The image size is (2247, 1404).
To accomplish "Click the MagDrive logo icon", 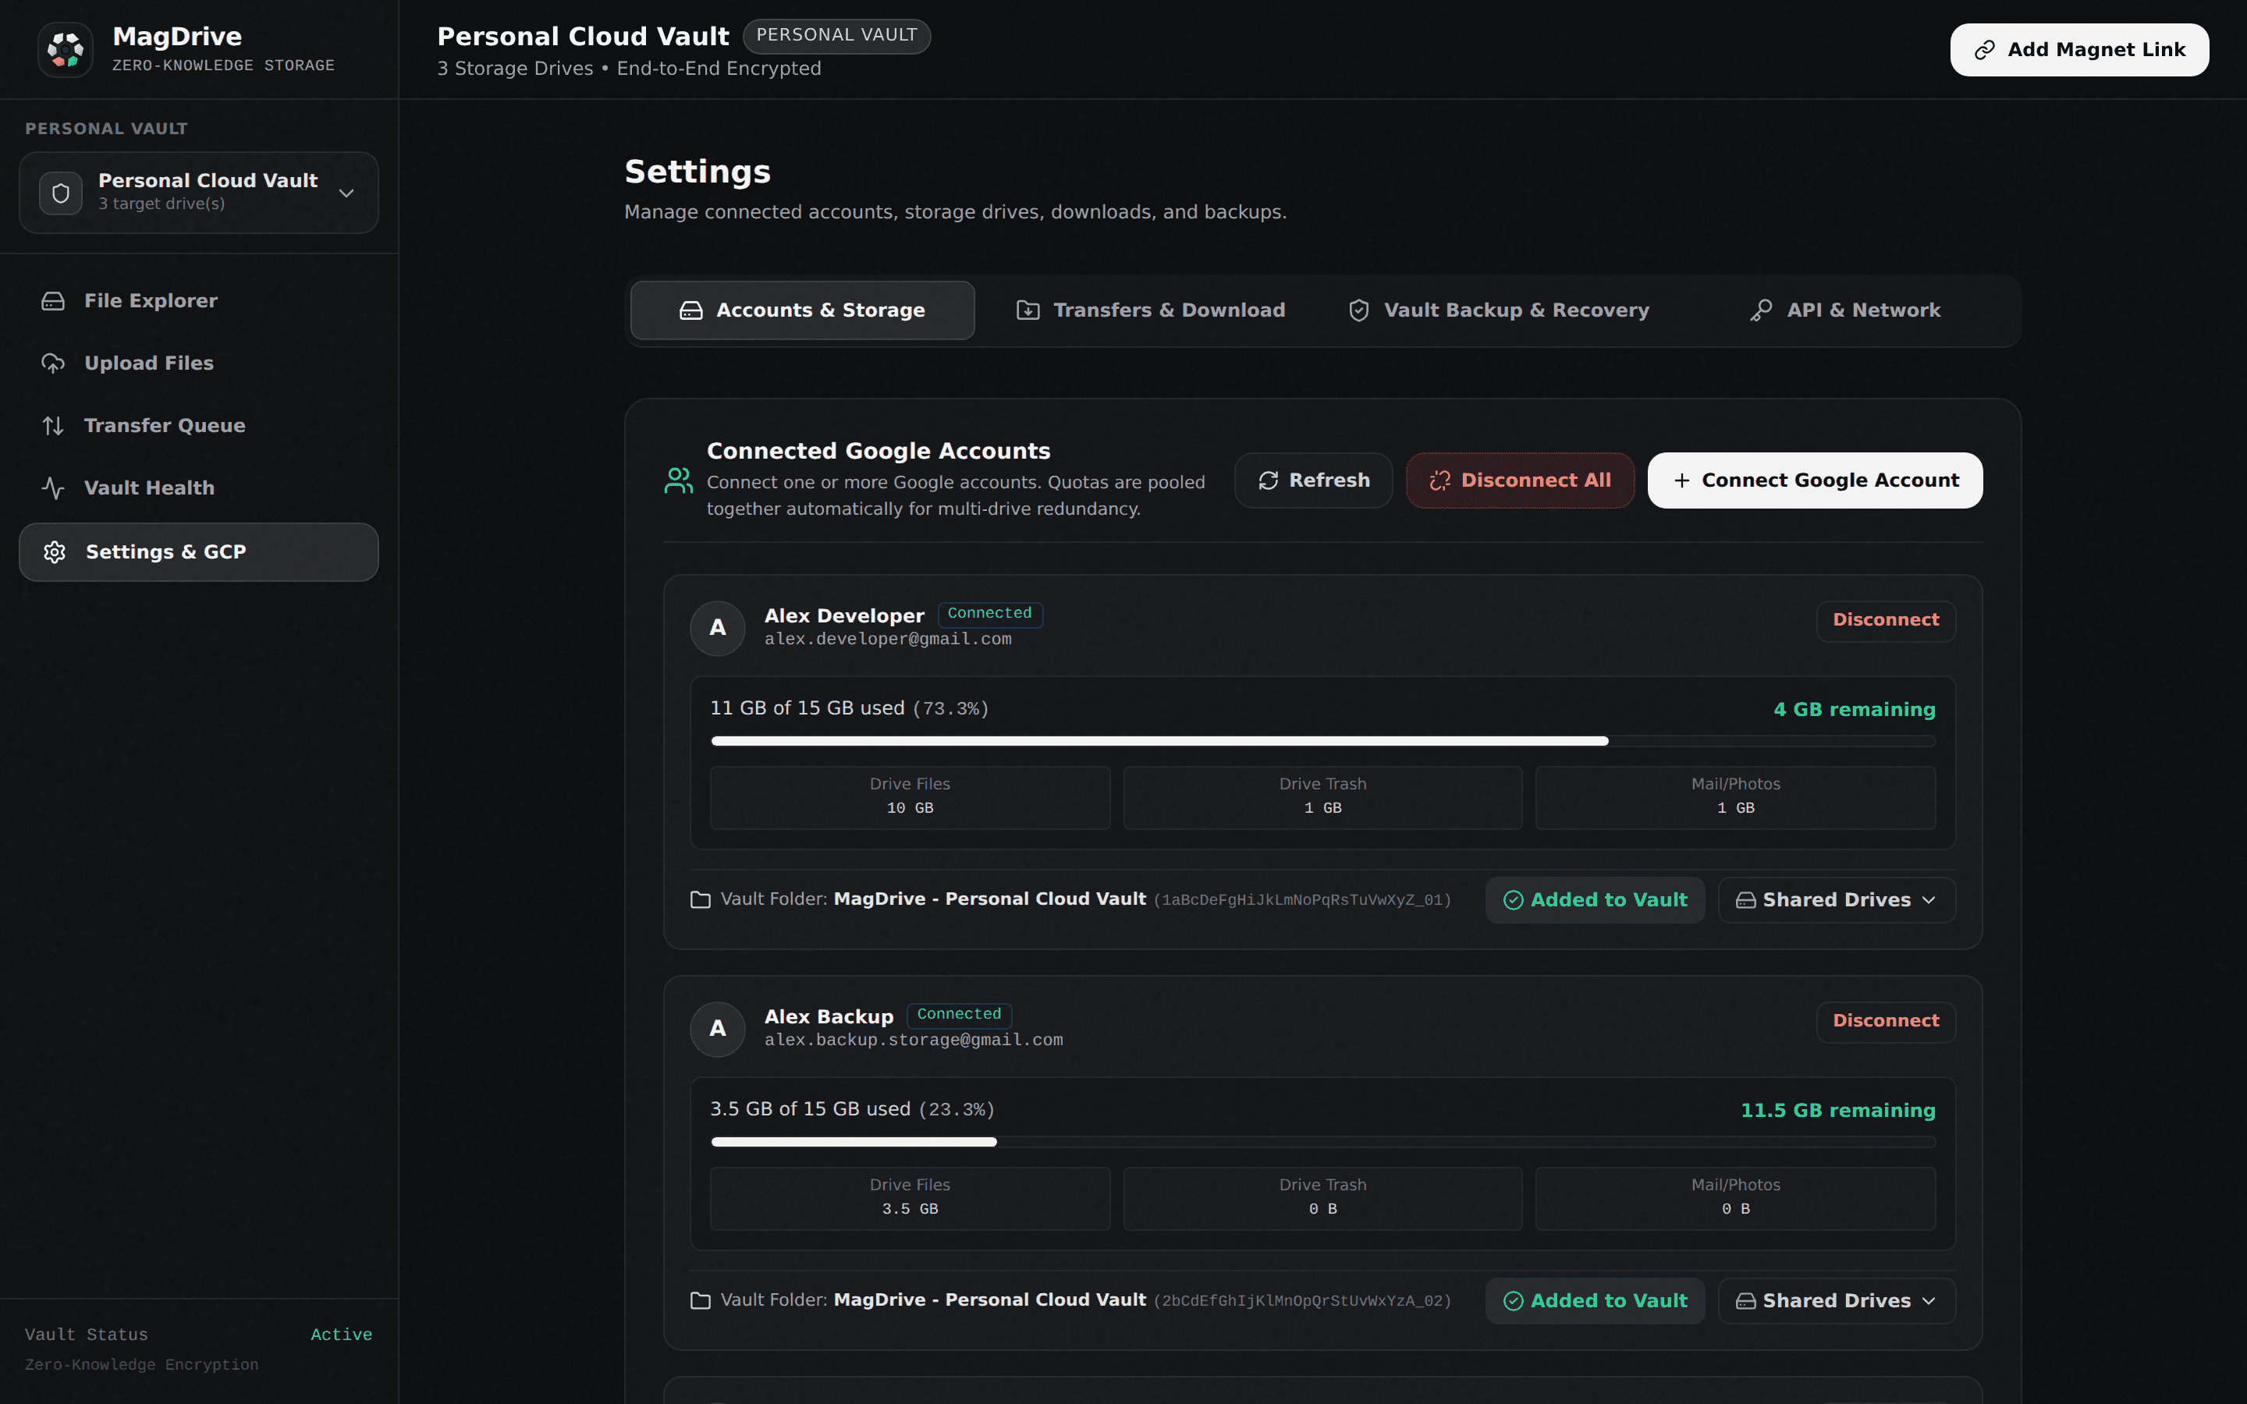I will (65, 49).
